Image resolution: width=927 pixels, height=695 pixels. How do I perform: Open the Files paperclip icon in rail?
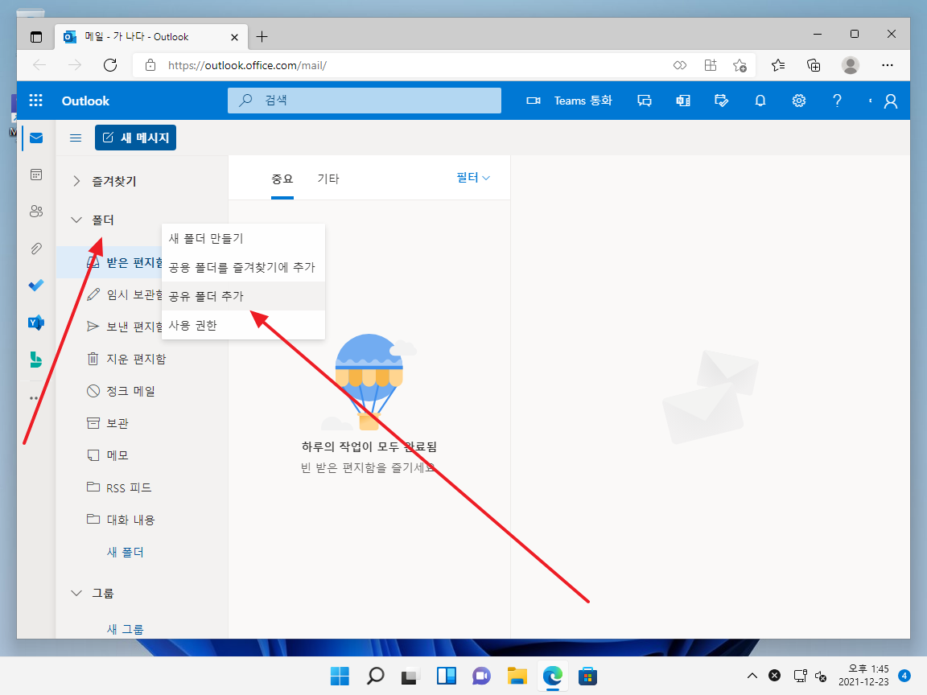36,249
